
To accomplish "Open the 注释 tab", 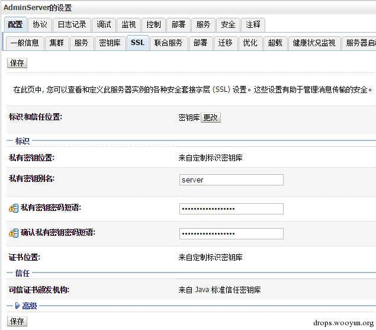I will coord(253,24).
